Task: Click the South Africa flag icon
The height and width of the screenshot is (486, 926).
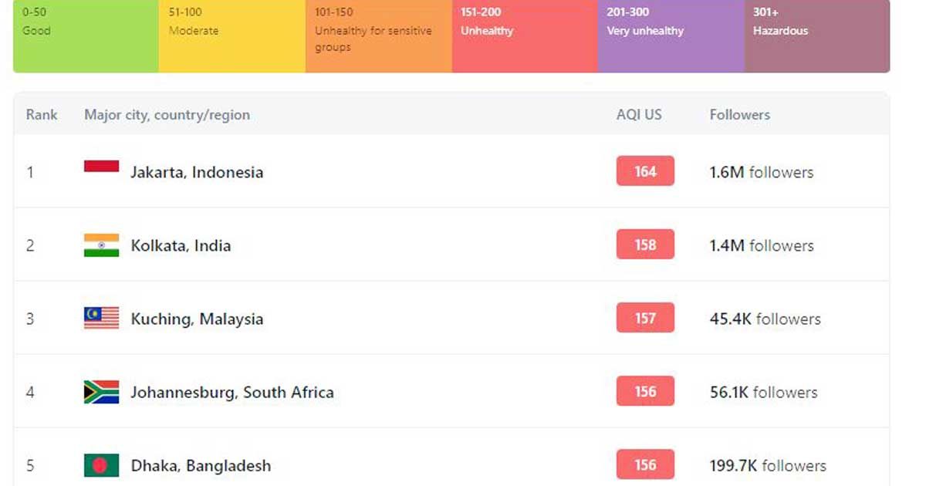Action: [101, 392]
